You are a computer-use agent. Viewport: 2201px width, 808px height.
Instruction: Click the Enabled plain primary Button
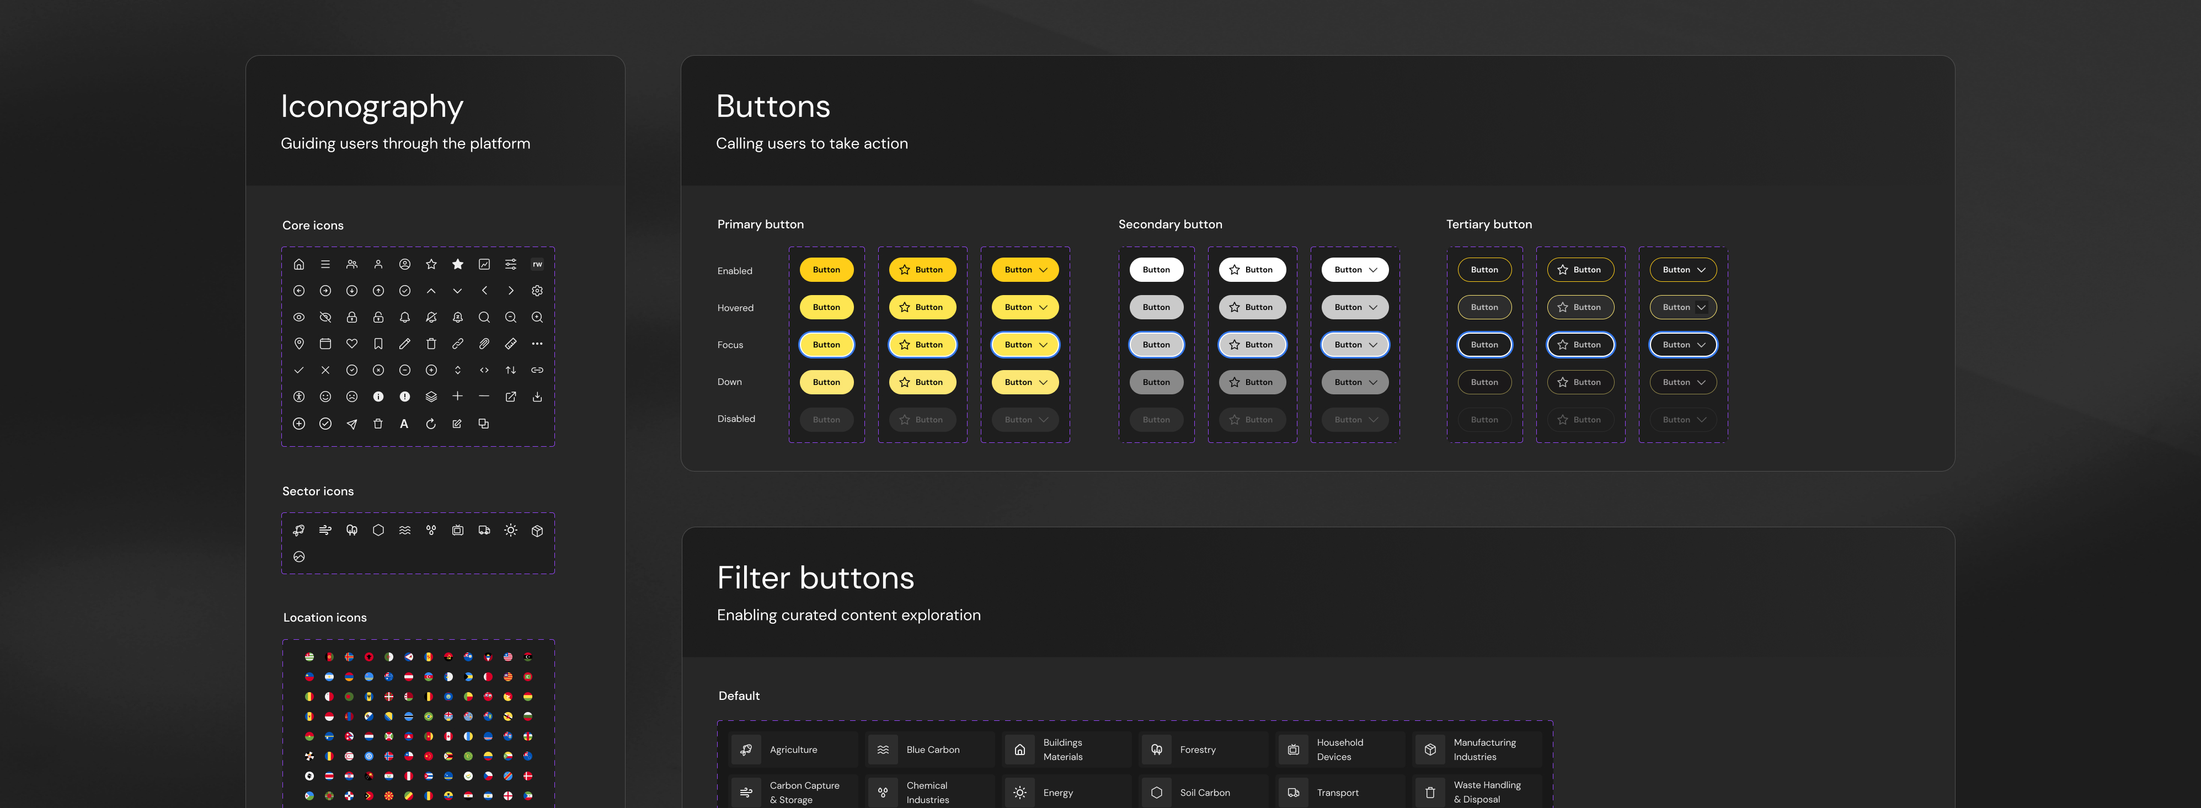tap(826, 270)
